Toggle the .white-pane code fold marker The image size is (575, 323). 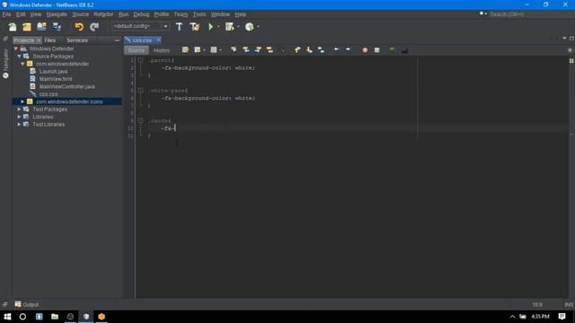pyautogui.click(x=140, y=90)
